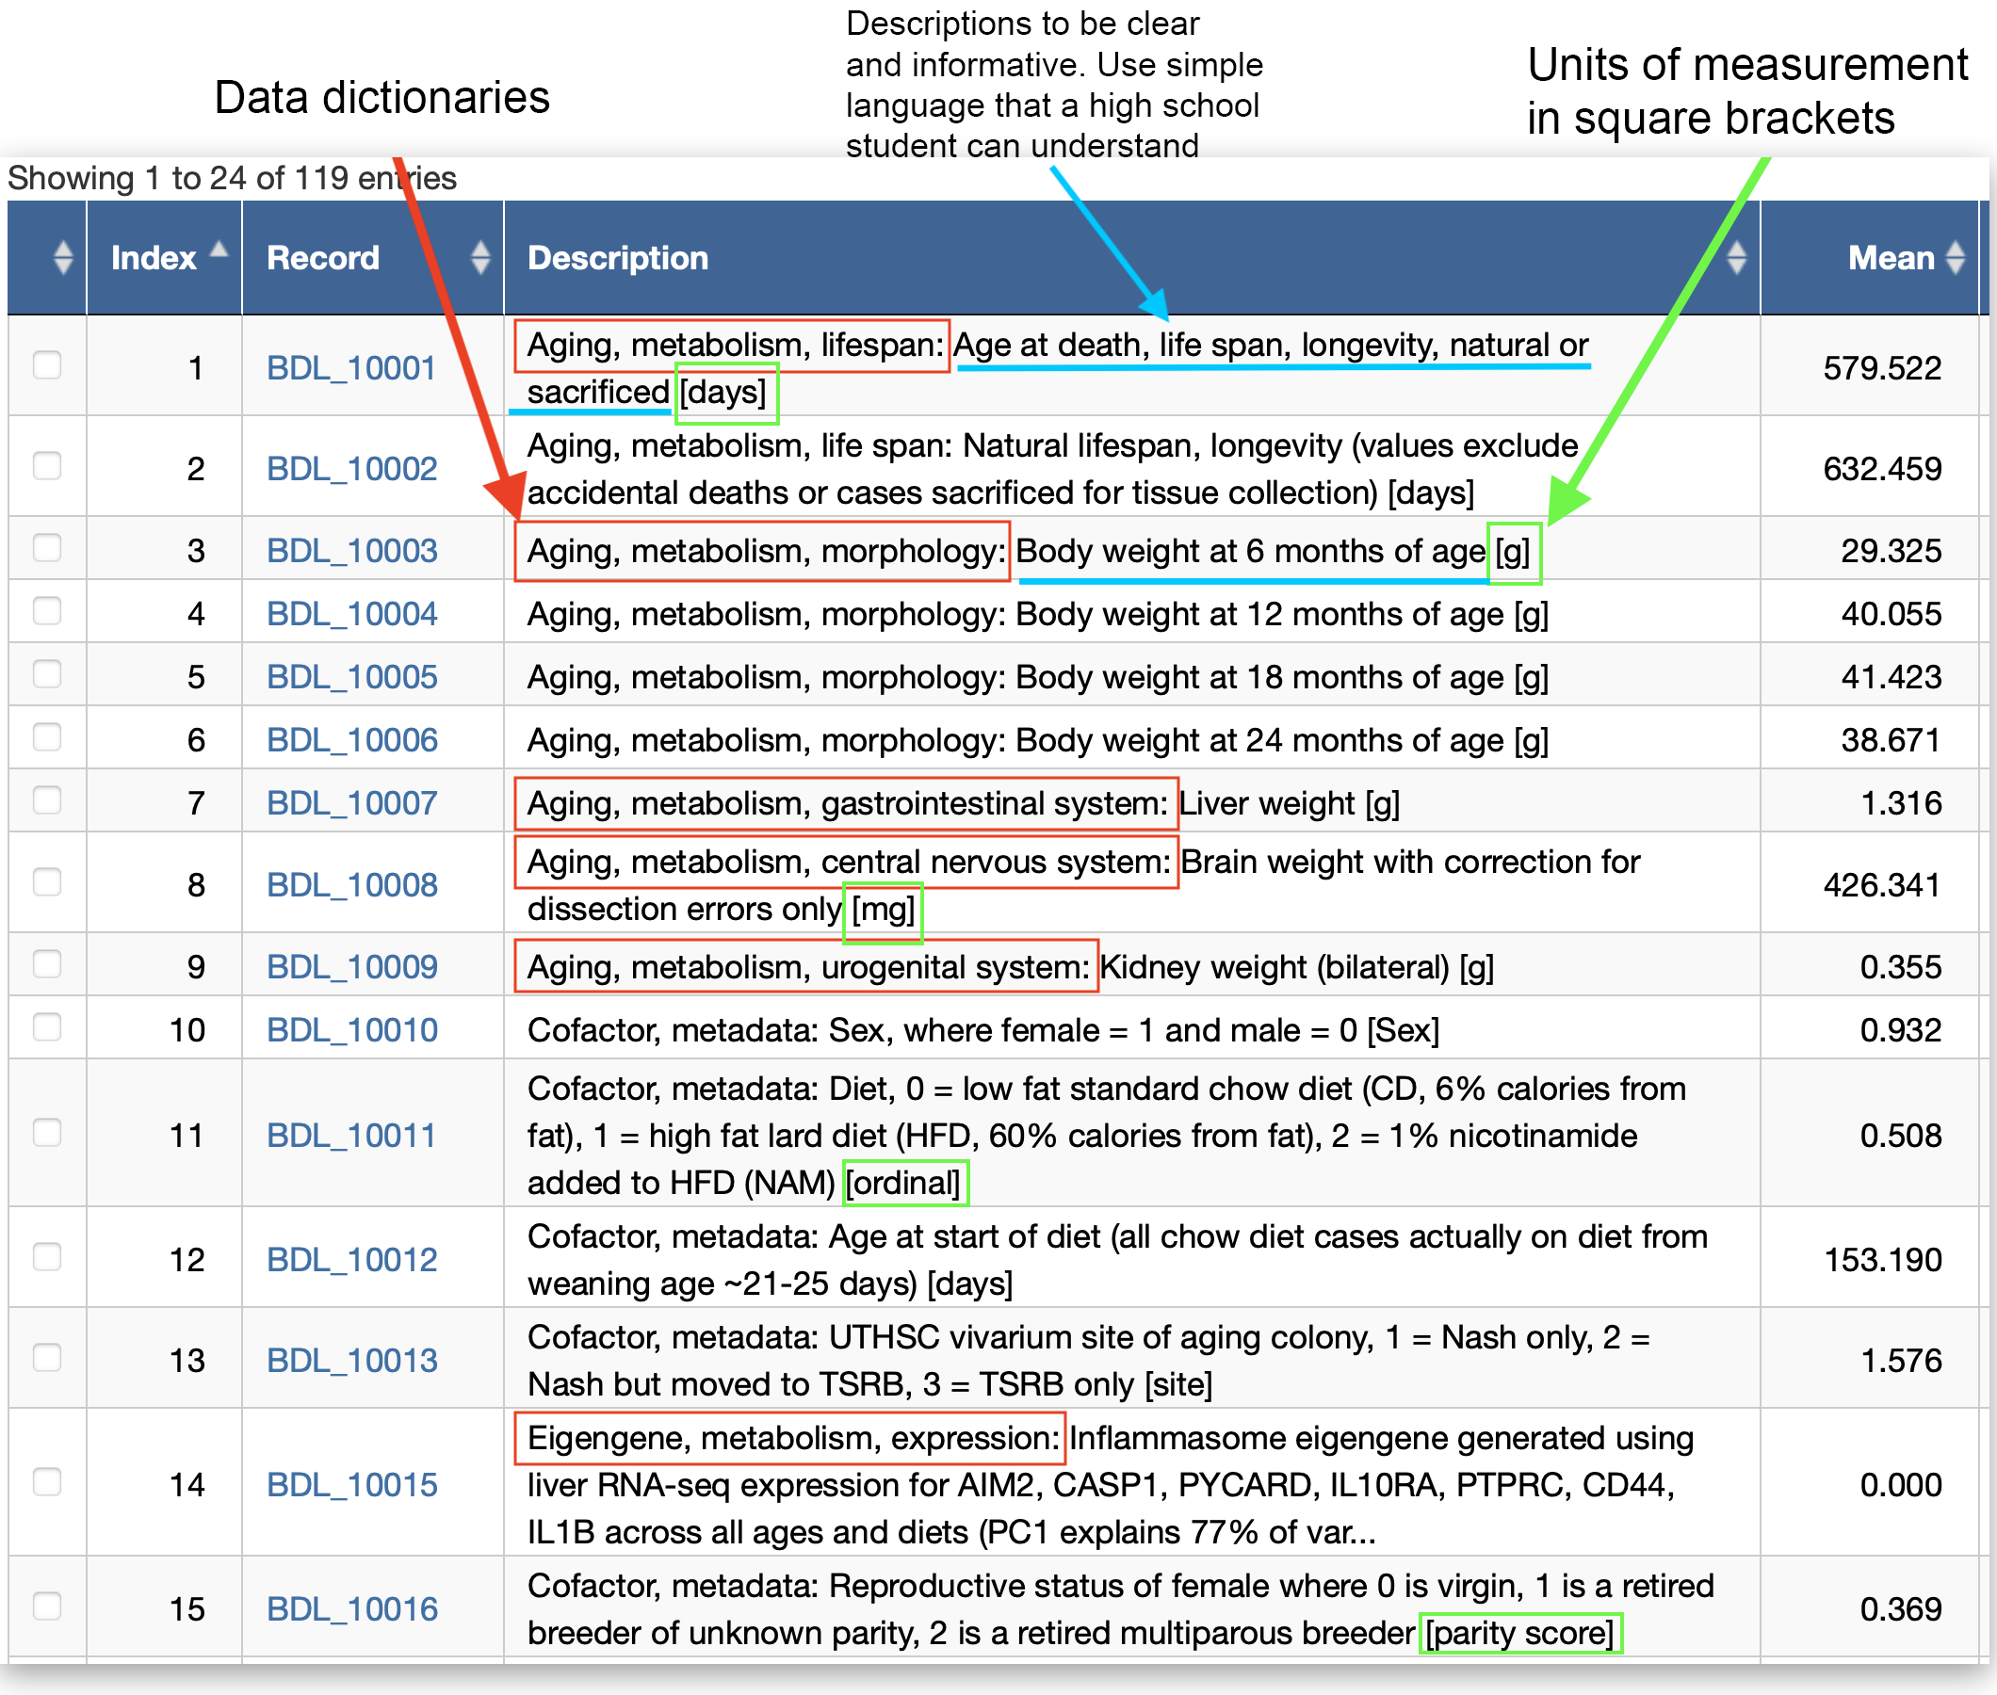The image size is (1997, 1695).
Task: Click sort arrows in Description column header
Action: [1736, 257]
